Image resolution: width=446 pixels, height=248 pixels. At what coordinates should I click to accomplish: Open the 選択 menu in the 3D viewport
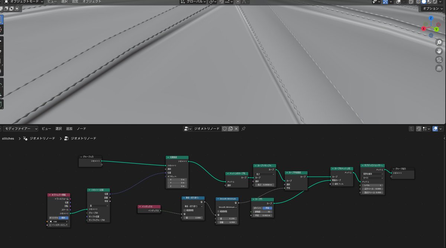click(x=64, y=1)
